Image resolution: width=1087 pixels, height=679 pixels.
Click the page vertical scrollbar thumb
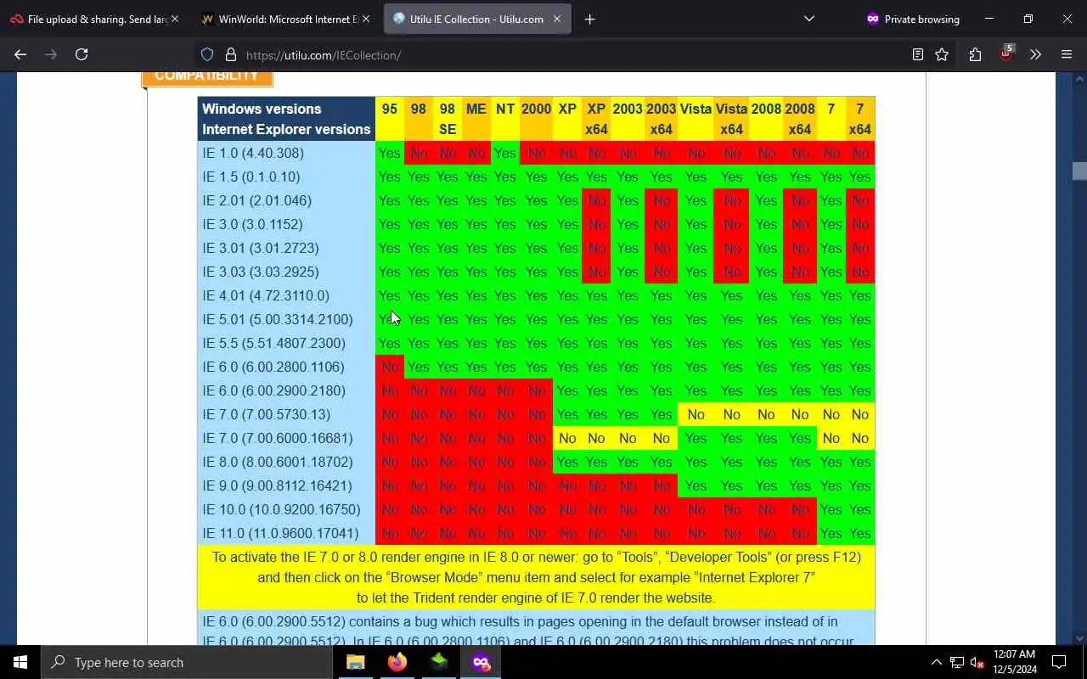pyautogui.click(x=1079, y=171)
